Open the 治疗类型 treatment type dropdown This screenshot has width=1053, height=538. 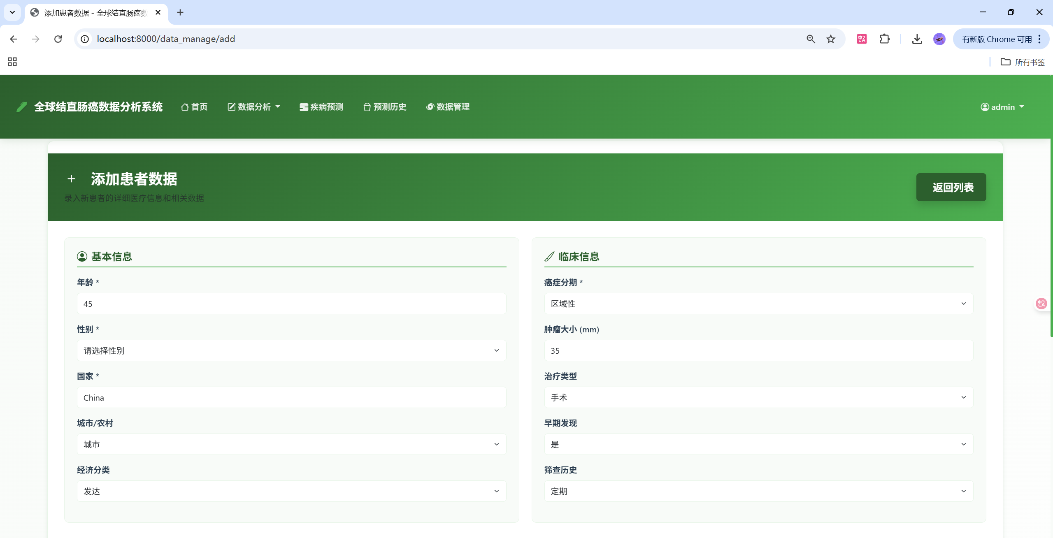(758, 397)
